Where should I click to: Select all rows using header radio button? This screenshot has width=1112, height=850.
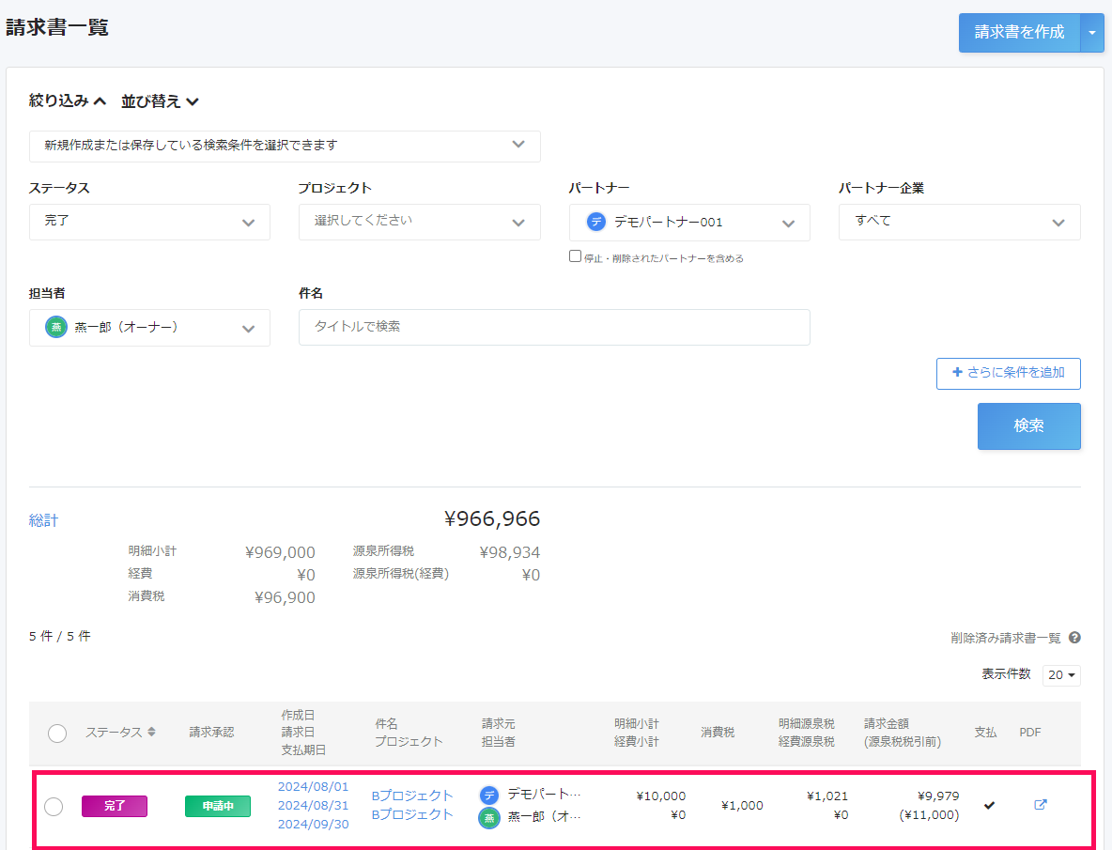pos(57,734)
